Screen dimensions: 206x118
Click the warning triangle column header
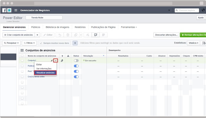pos(68,56)
